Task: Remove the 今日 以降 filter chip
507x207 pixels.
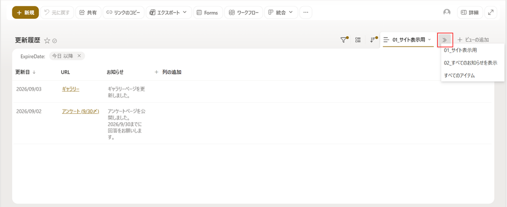Action: point(79,56)
